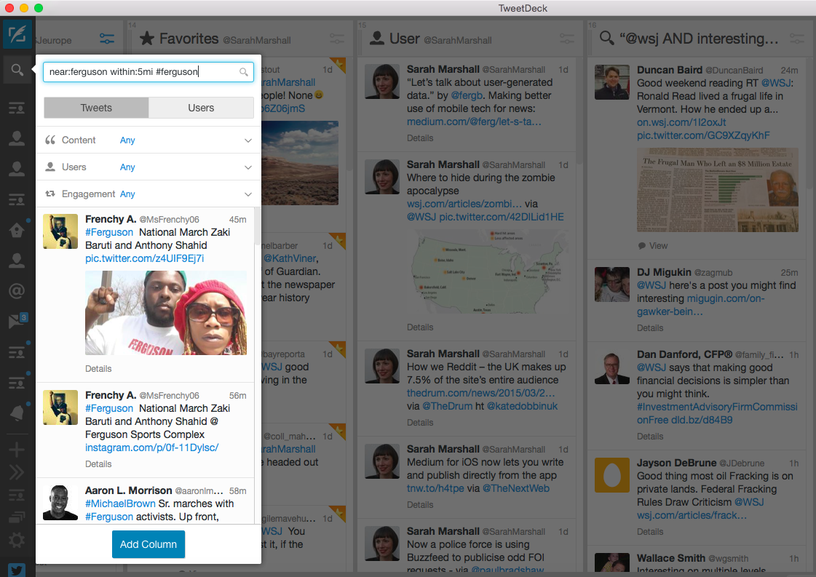Click the @katedobbinuk mention
This screenshot has width=816, height=577.
point(522,406)
